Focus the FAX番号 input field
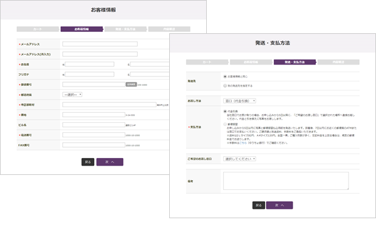 (x=94, y=145)
